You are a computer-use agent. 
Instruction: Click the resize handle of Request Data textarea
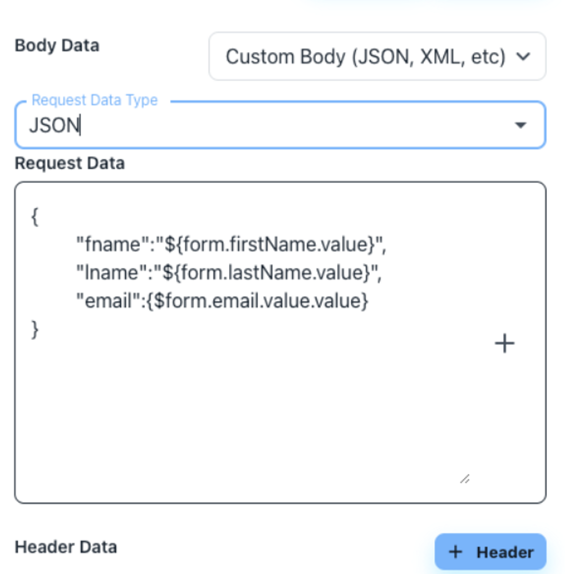465,479
